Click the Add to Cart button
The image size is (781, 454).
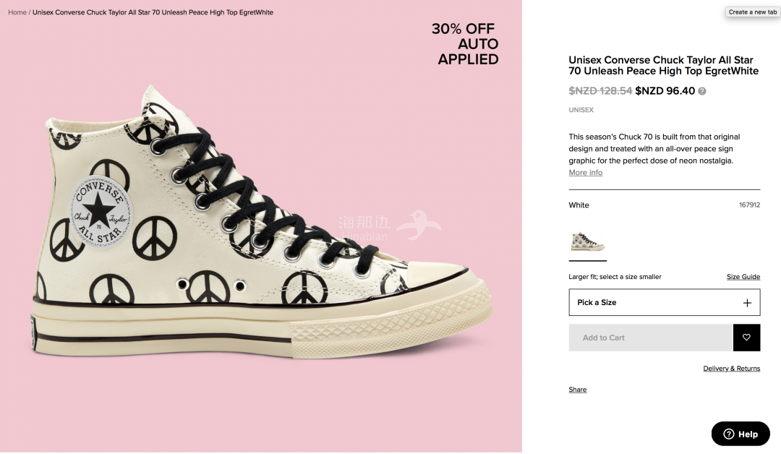tap(651, 338)
